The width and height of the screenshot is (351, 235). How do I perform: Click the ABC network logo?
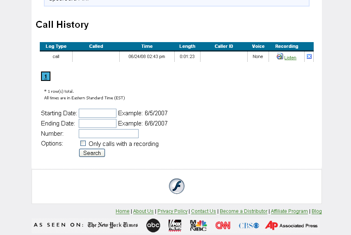pos(153,225)
